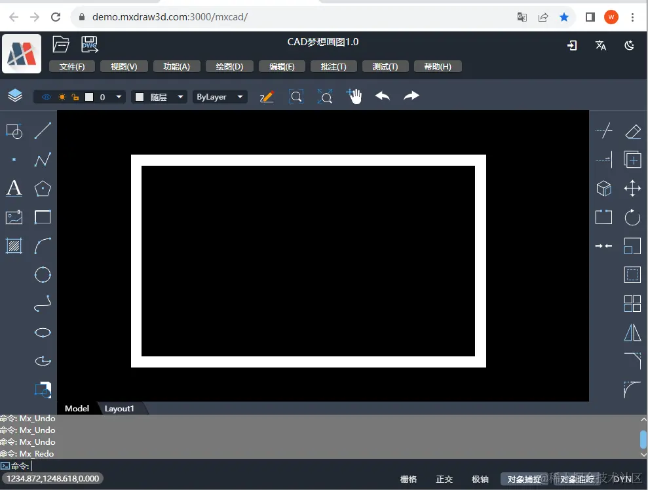Select the Hatch fill tool
The height and width of the screenshot is (490, 648).
14,246
